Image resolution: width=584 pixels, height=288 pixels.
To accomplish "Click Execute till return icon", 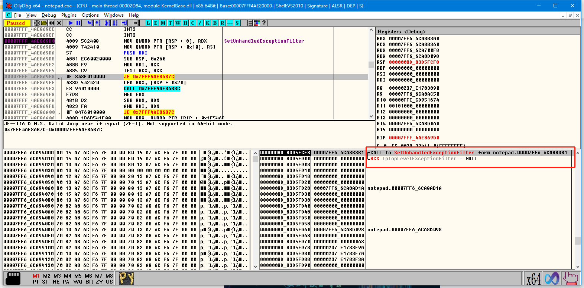I will 124,23.
